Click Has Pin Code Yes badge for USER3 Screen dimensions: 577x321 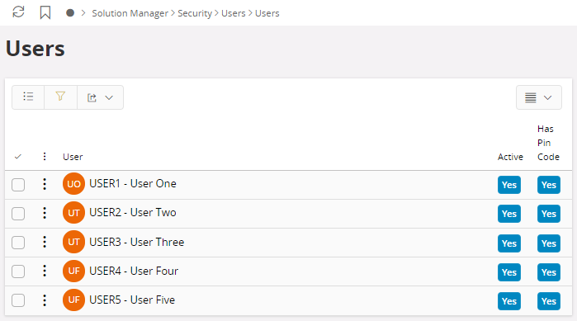[549, 243]
